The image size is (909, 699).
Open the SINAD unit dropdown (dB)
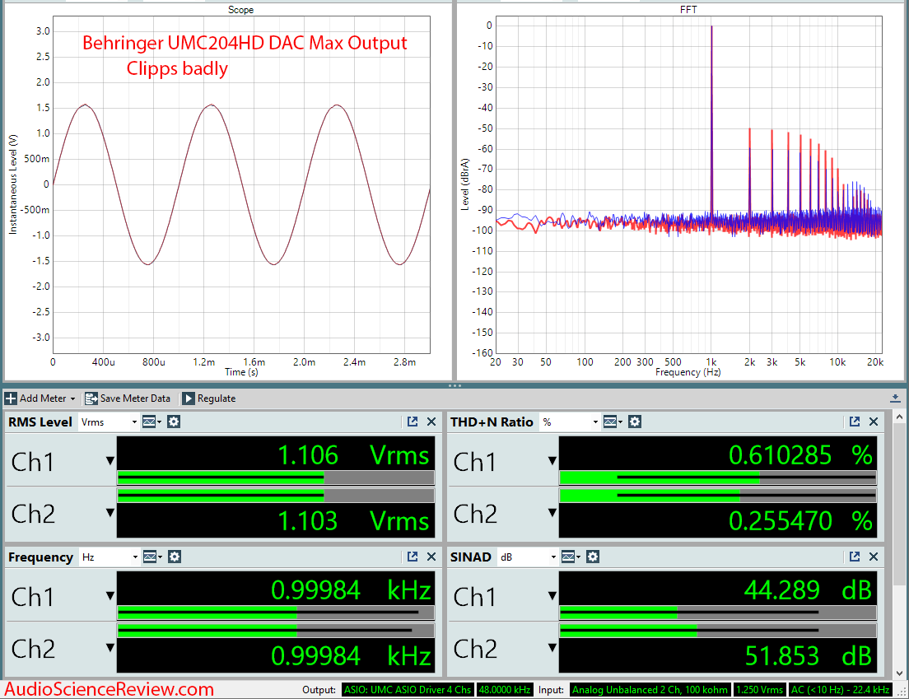(x=528, y=557)
